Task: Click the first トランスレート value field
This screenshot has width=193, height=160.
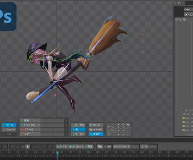Action: [x=47, y=125]
